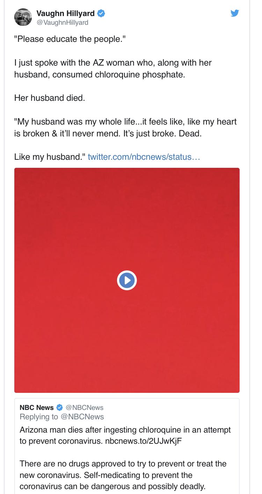The height and width of the screenshot is (494, 262).
Task: Click the "Please educate the people." line
Action: [70, 39]
